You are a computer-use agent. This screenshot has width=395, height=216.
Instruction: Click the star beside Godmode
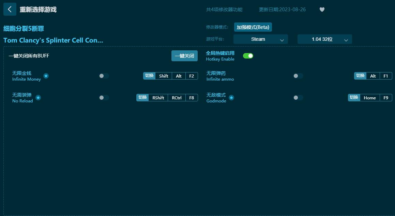(231, 98)
